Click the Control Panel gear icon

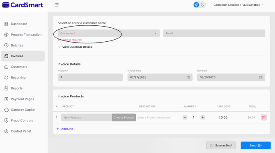click(x=6, y=131)
